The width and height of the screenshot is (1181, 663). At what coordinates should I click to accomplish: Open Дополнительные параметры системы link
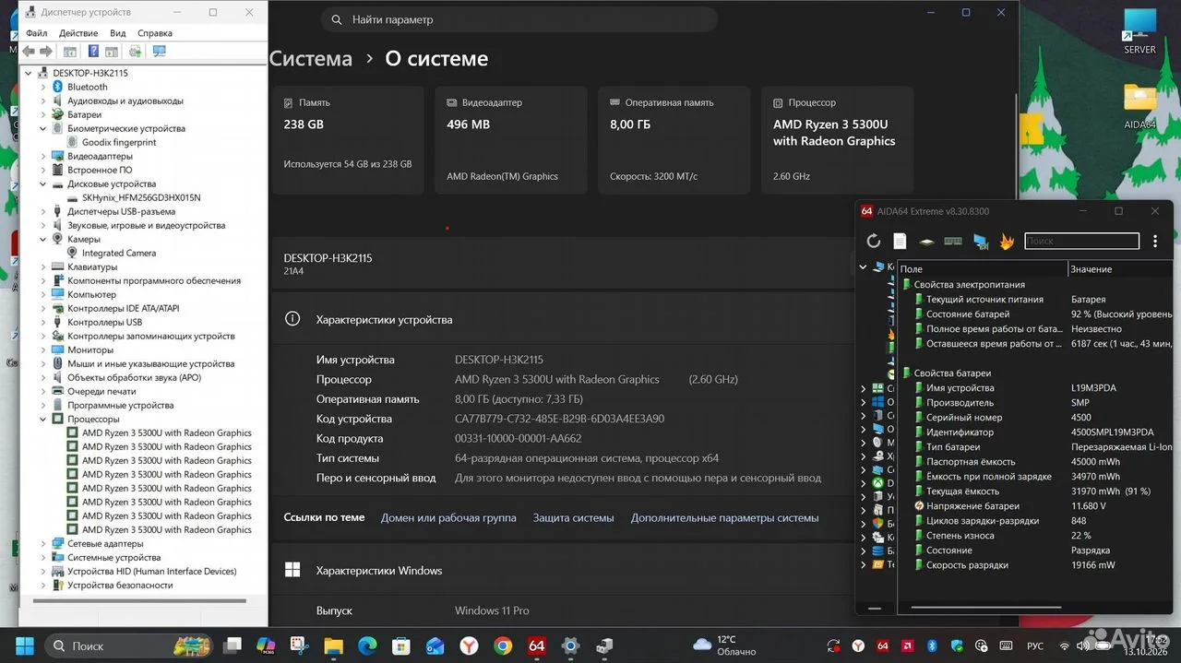coord(724,517)
